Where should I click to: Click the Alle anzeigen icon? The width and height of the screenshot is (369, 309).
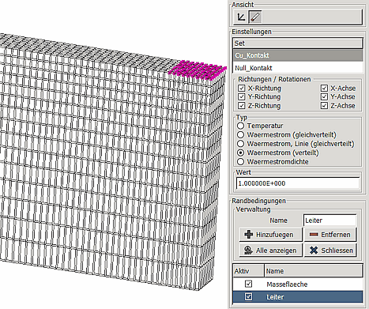(248, 250)
